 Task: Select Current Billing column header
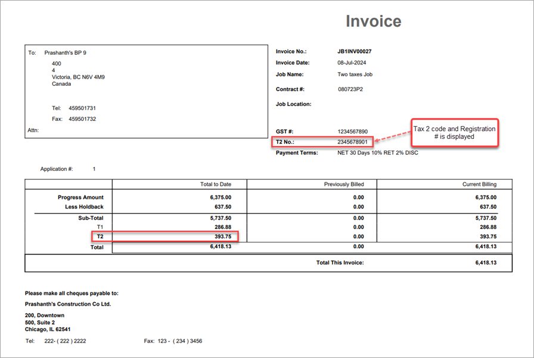pos(480,185)
